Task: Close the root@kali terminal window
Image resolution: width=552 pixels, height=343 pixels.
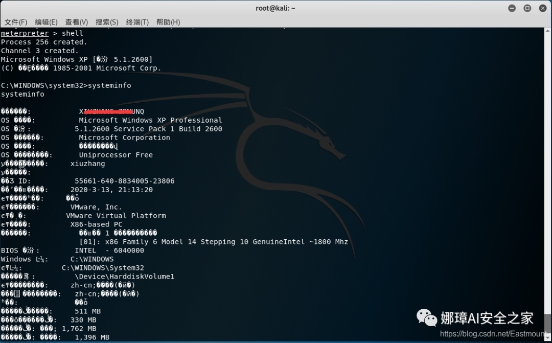Action: pos(542,8)
